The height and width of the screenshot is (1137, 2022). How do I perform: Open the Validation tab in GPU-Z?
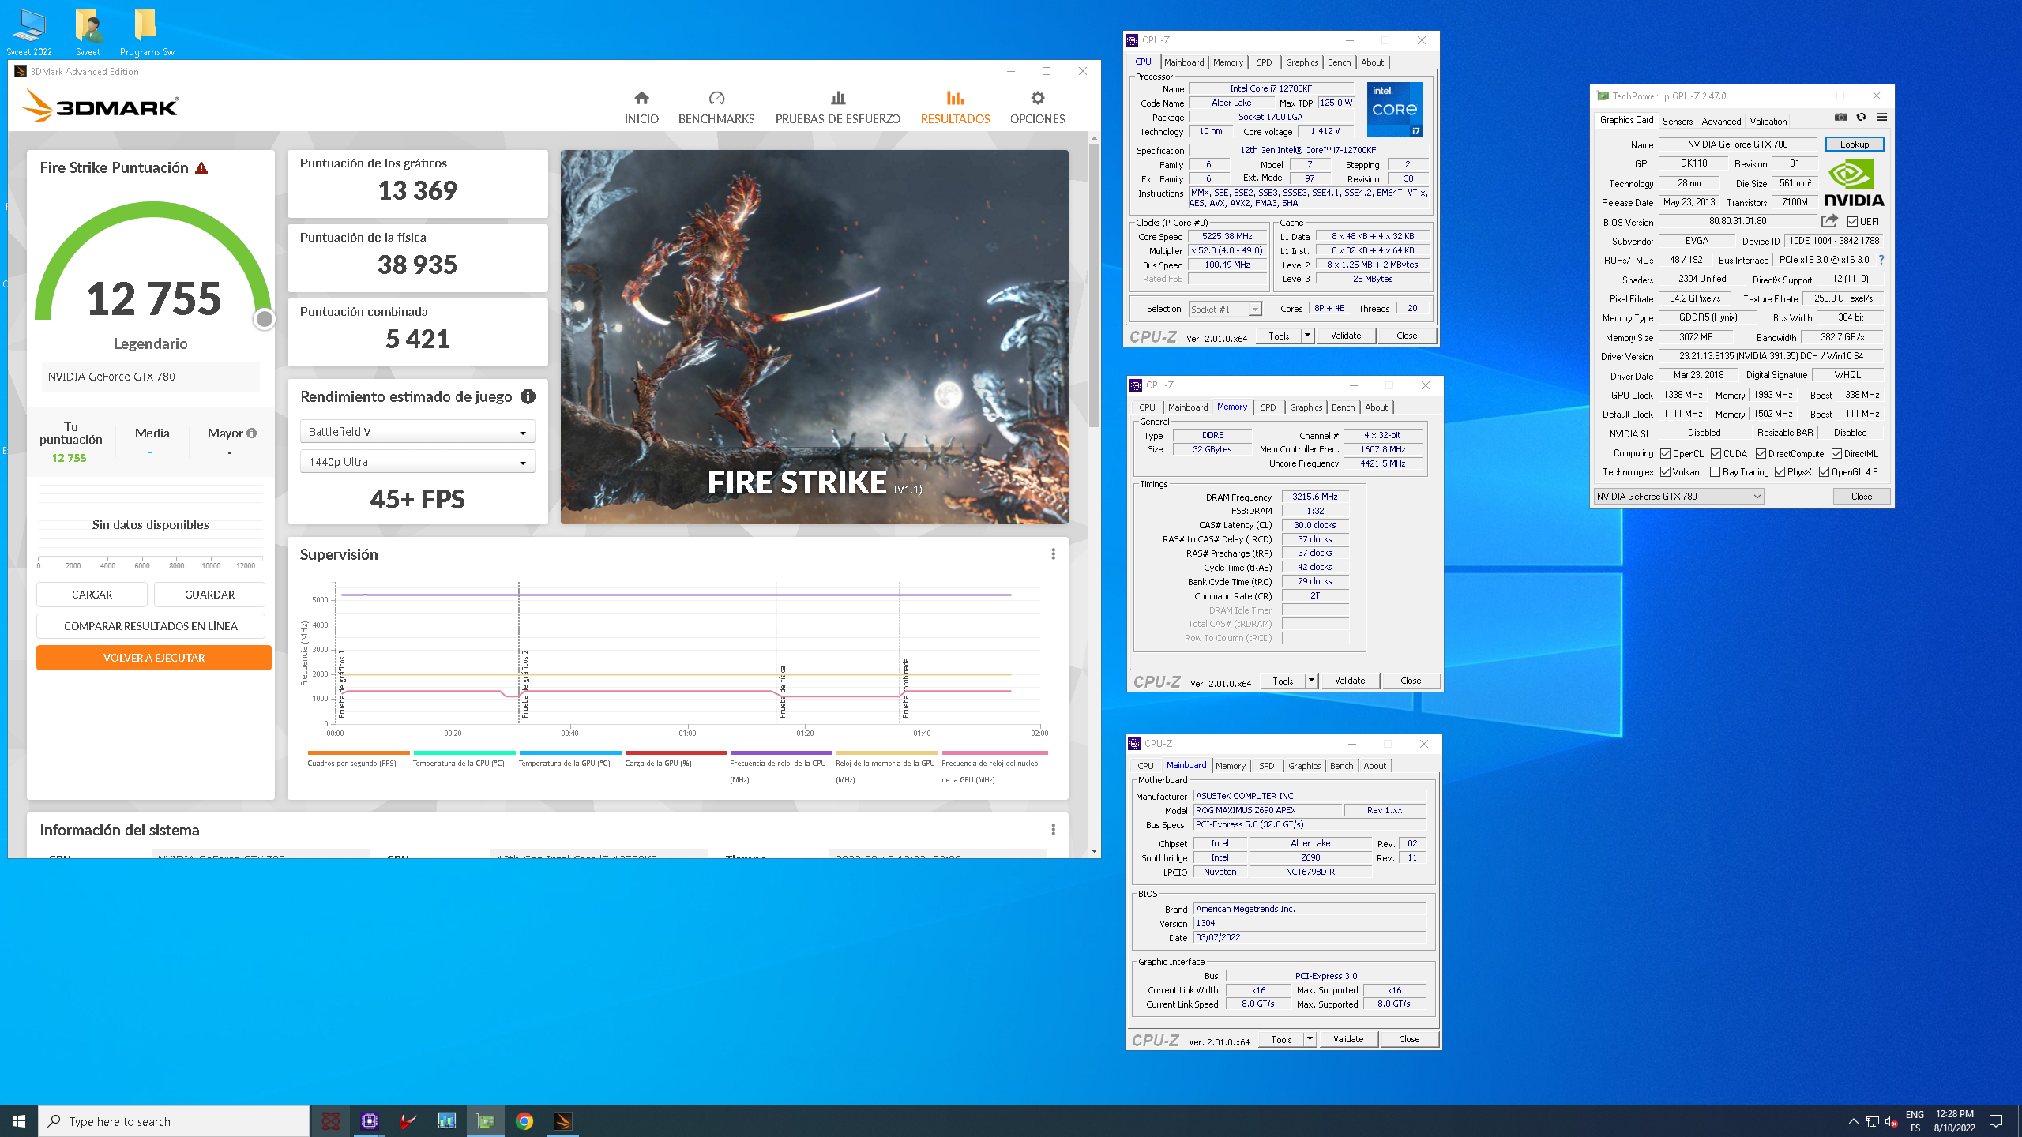pyautogui.click(x=1768, y=121)
